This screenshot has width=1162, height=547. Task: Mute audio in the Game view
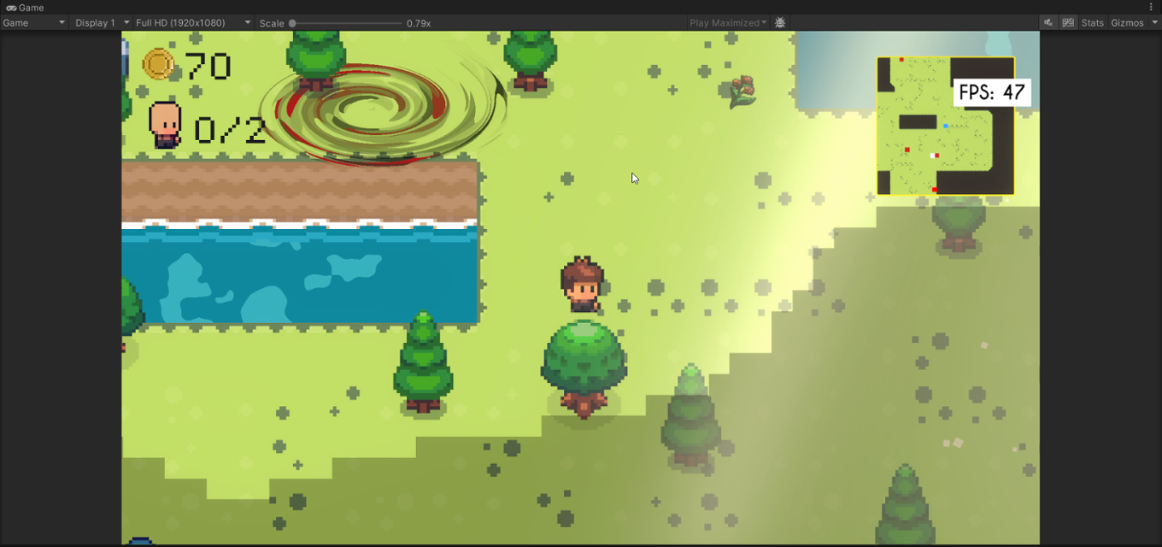1049,23
